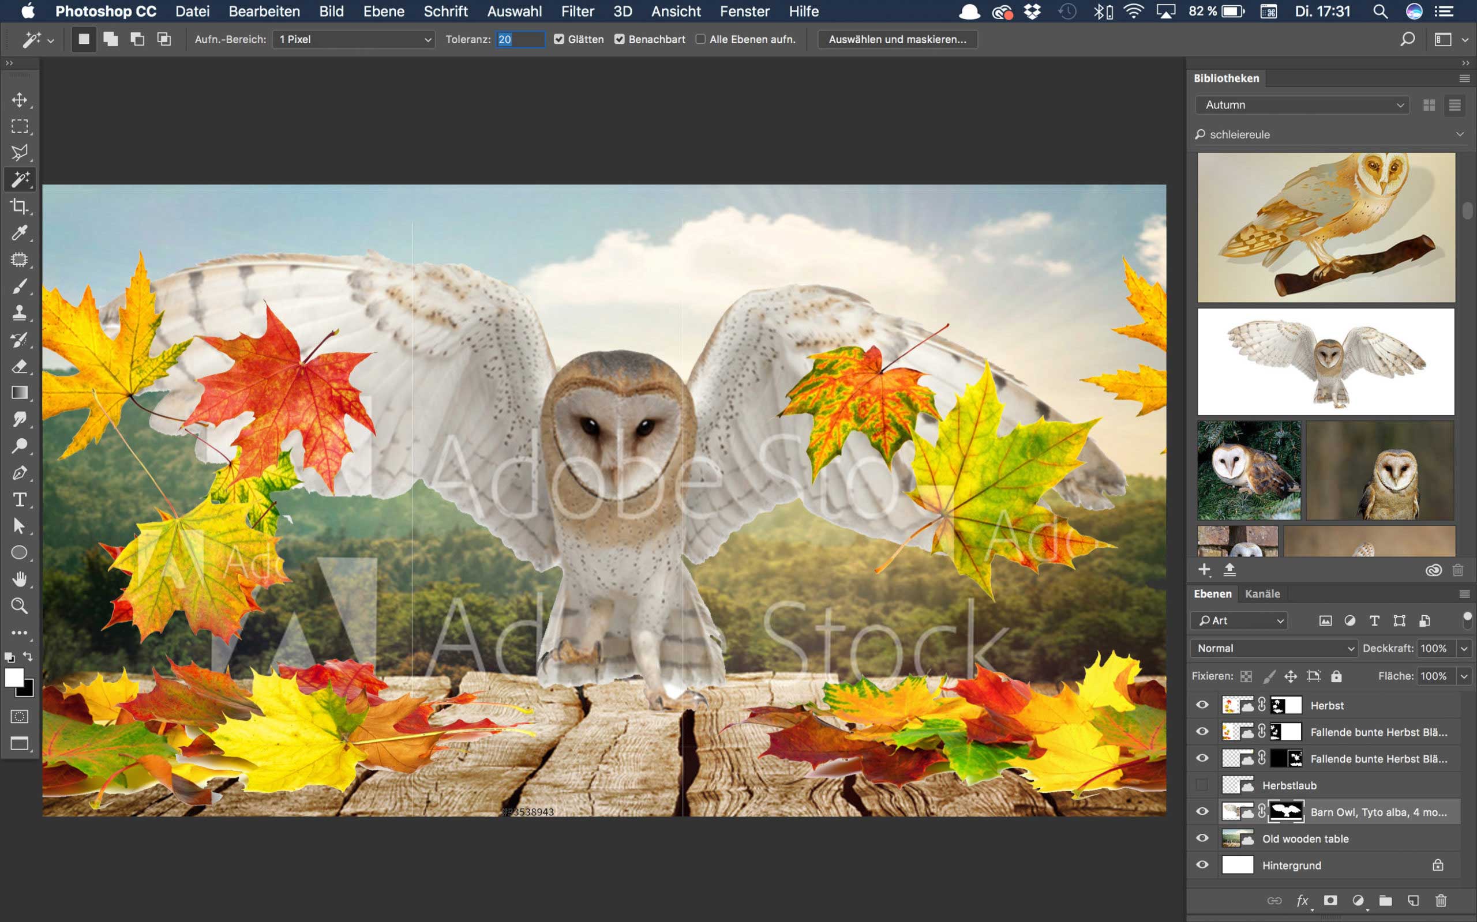The height and width of the screenshot is (922, 1477).
Task: Click the fx layer style icon
Action: coord(1303,900)
